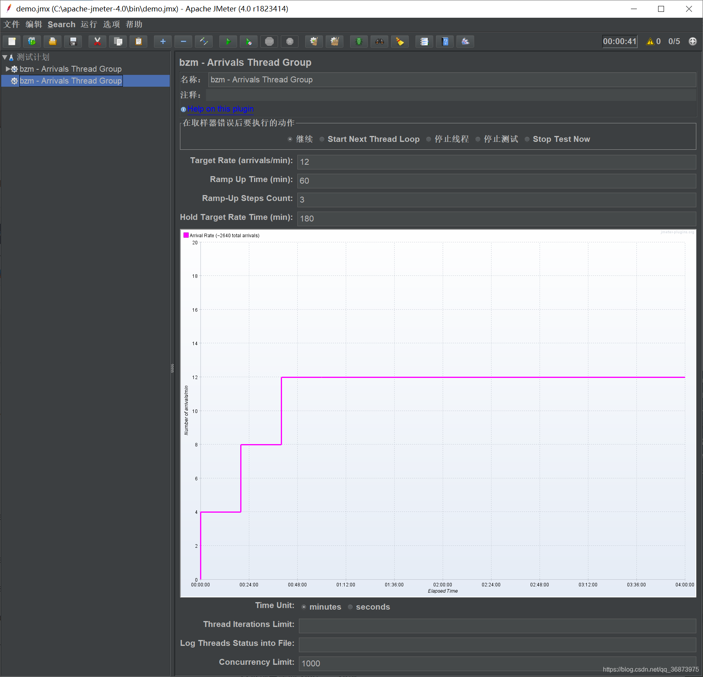Image resolution: width=703 pixels, height=677 pixels.
Task: Select the 停止线程 radio option
Action: tap(448, 139)
